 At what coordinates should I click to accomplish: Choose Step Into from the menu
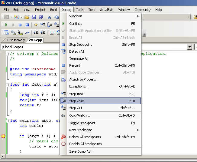pyautogui.click(x=100, y=94)
